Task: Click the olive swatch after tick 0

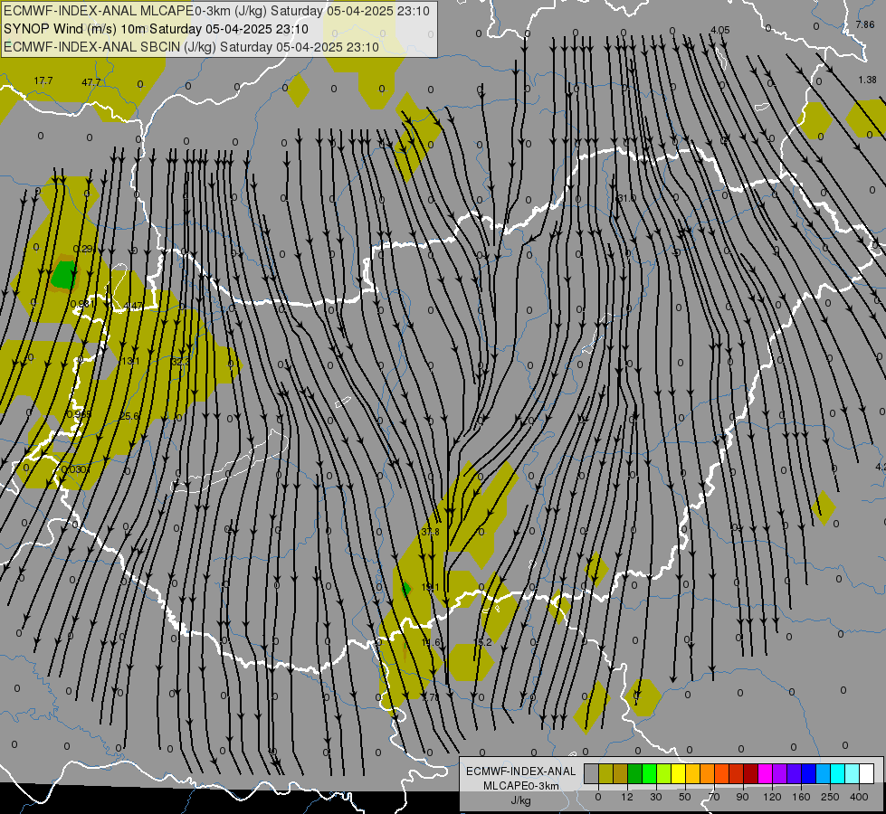Action: click(605, 774)
